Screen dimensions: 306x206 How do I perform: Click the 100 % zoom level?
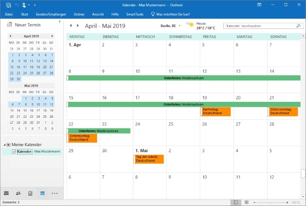coord(296,203)
